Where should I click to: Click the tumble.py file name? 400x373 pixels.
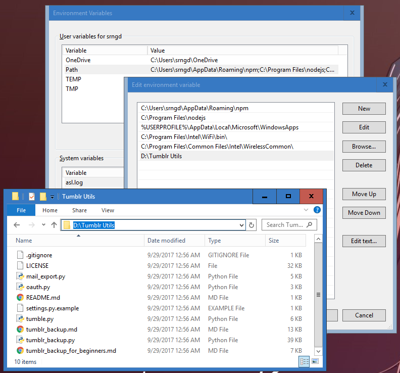point(40,319)
